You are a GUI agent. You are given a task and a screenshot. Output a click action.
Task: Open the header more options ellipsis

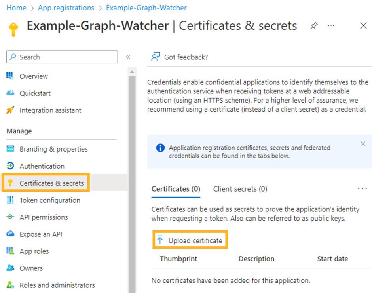pos(331,26)
